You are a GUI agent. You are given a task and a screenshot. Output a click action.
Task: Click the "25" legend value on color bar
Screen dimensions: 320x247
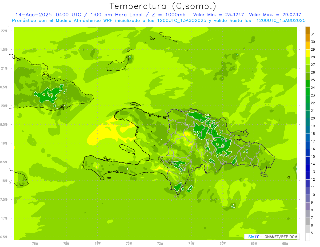click(313, 80)
